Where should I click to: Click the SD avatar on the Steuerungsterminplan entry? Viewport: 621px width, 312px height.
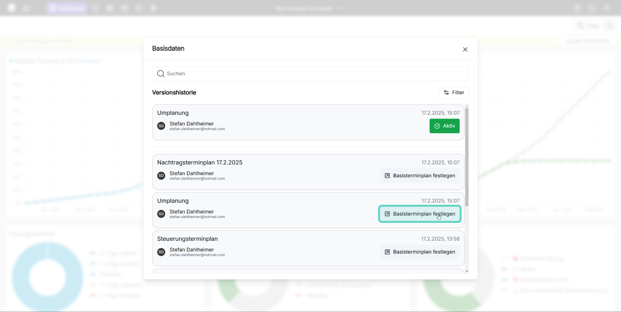point(161,252)
